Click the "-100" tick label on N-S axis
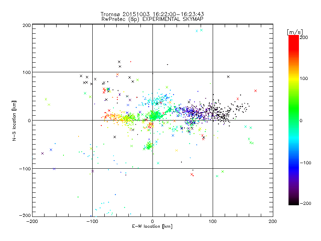Image resolution: width=321 pixels, height=241 pixels. (x=25, y=169)
